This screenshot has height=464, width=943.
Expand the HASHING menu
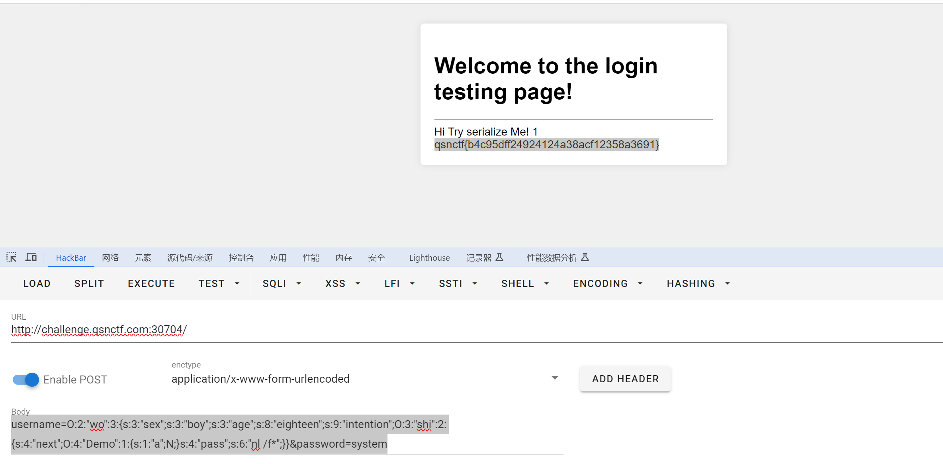pos(698,283)
